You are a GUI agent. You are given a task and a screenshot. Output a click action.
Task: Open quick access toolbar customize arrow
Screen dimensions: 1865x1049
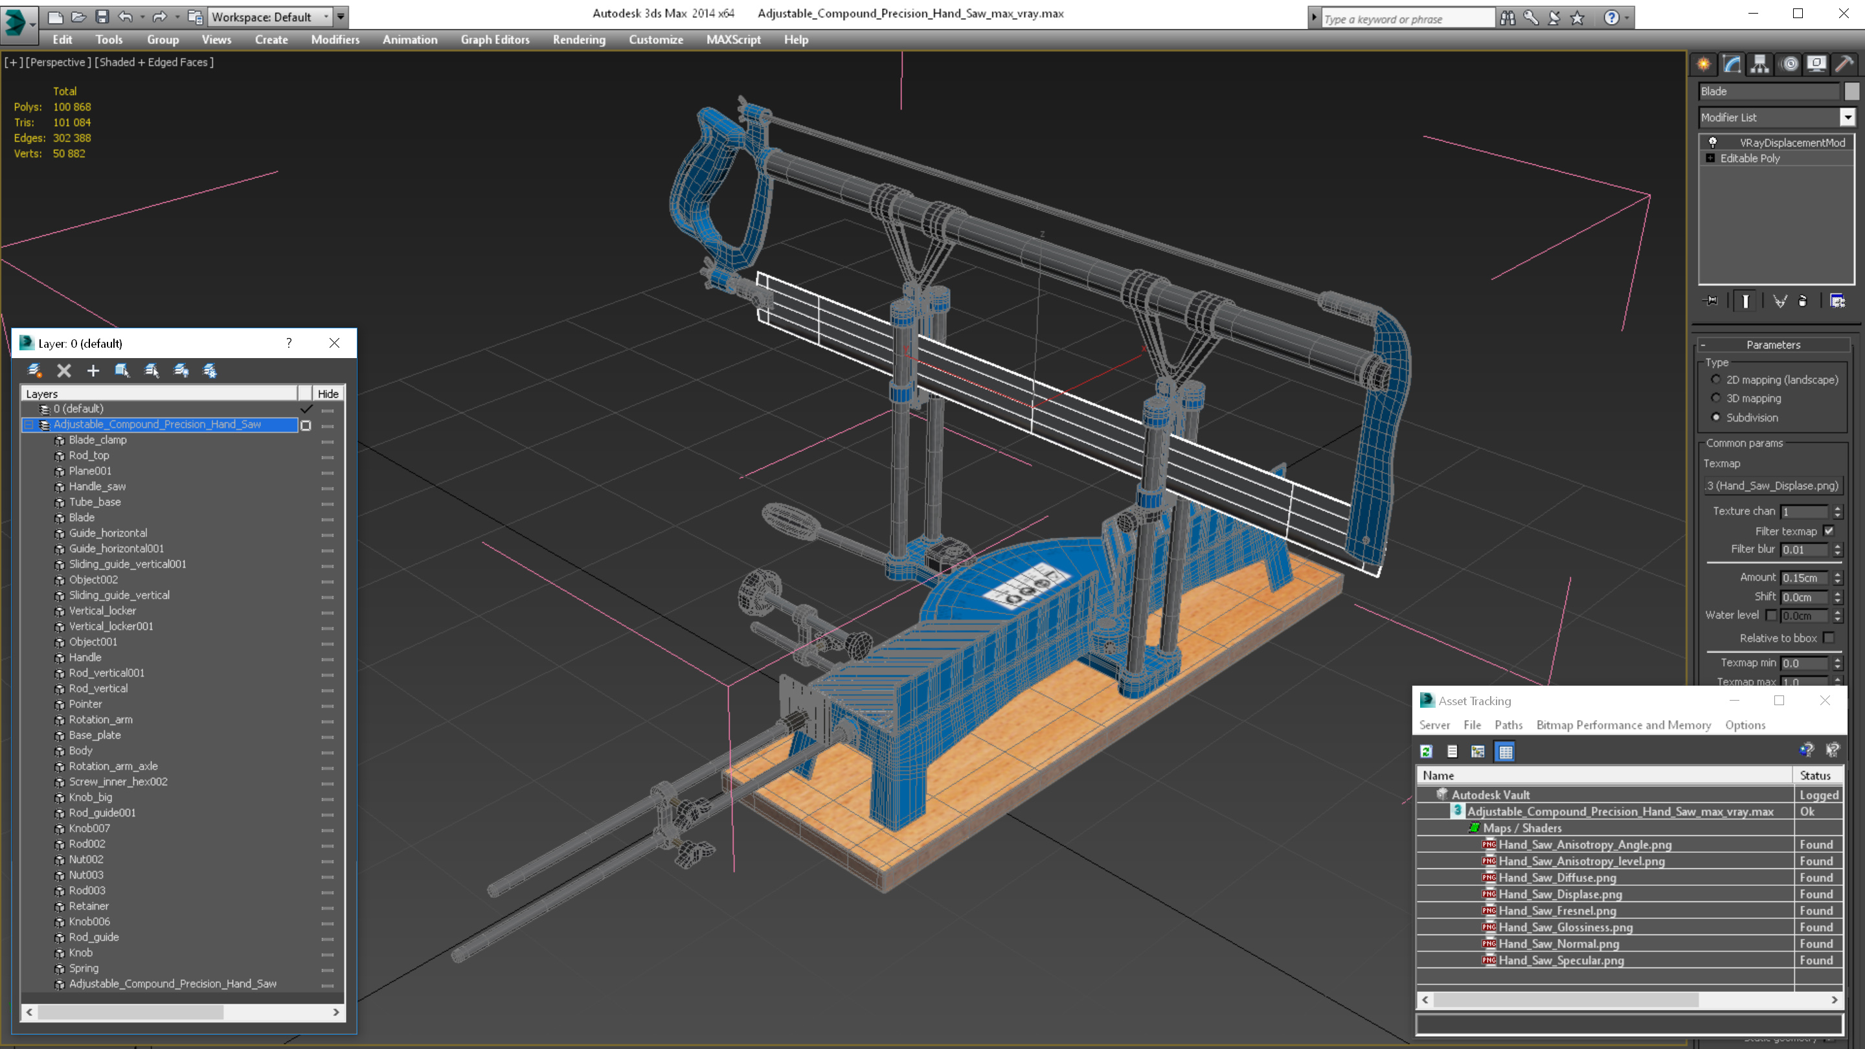click(341, 17)
